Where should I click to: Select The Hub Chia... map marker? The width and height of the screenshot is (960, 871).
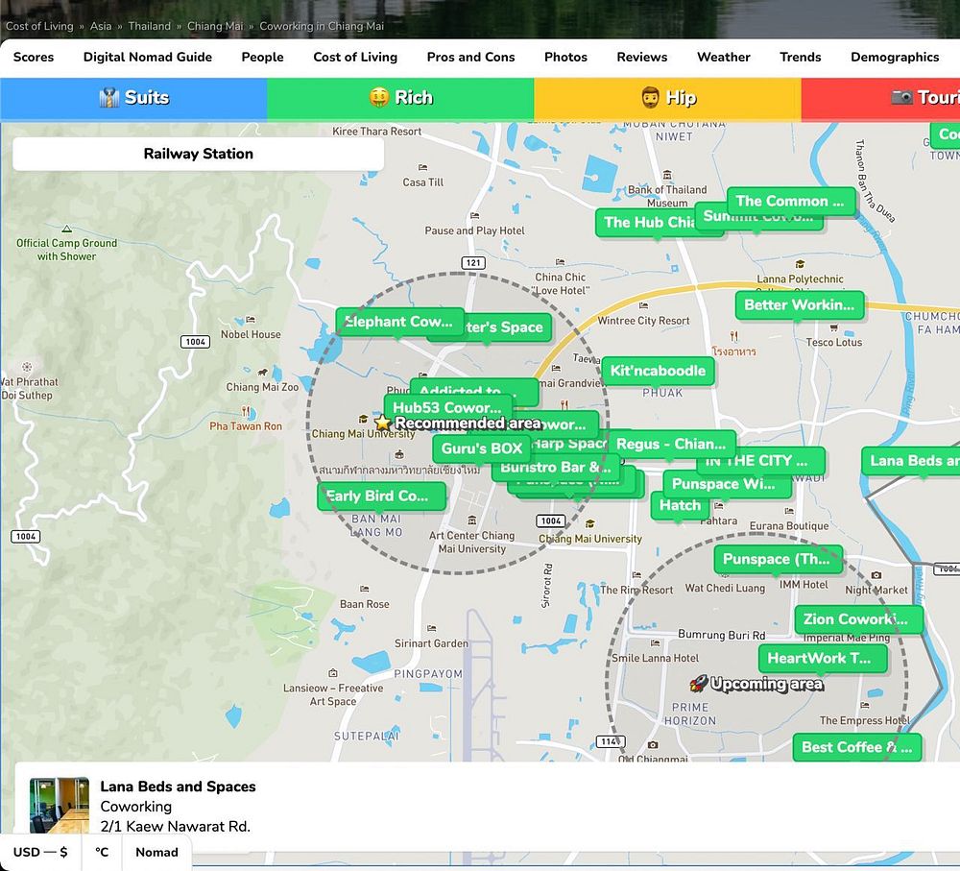coord(648,223)
